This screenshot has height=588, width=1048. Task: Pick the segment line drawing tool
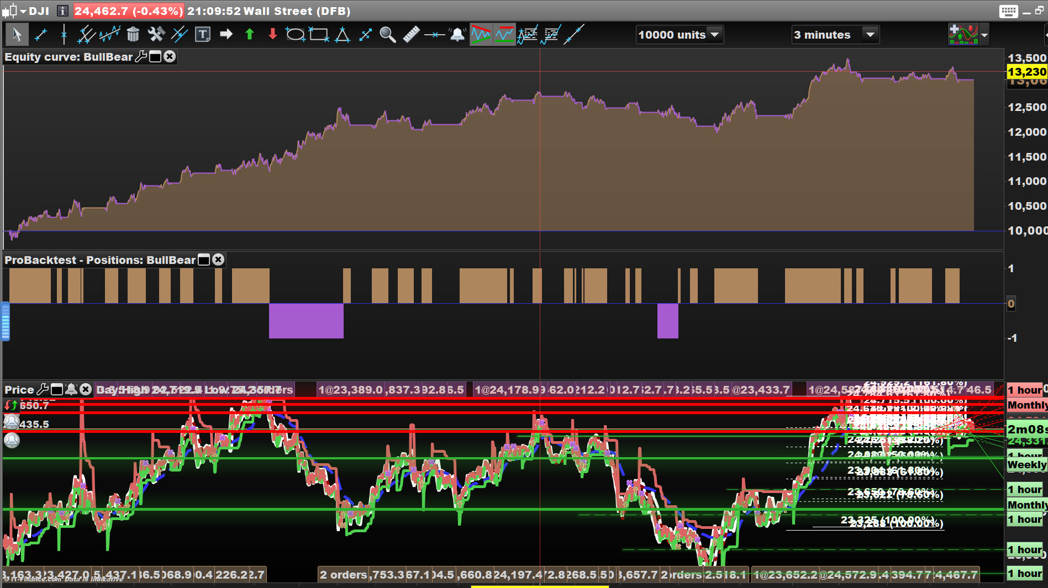pyautogui.click(x=41, y=35)
